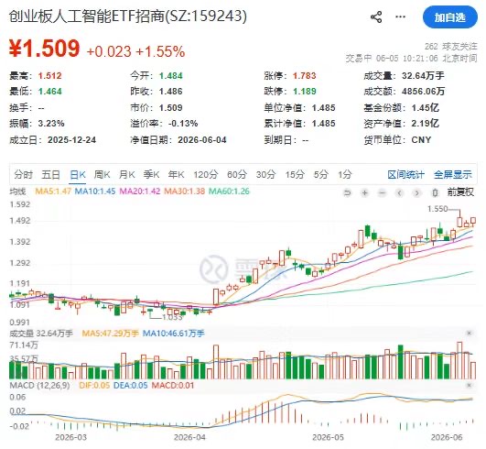Click the MA5:1.47 indicator label
The image size is (486, 449).
(x=53, y=192)
